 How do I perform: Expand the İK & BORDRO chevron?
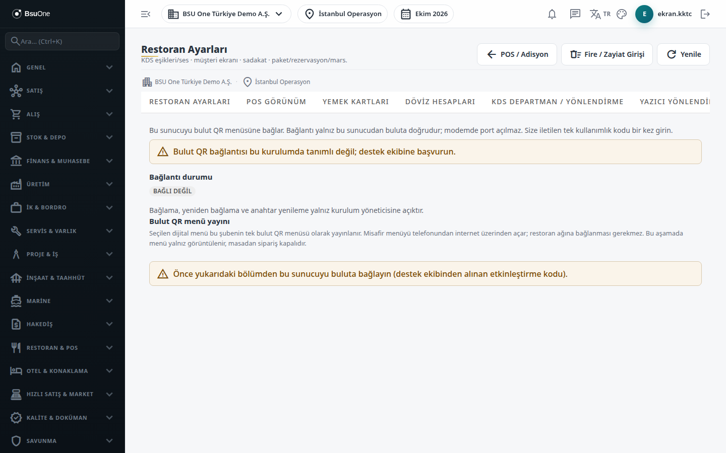[x=109, y=207]
